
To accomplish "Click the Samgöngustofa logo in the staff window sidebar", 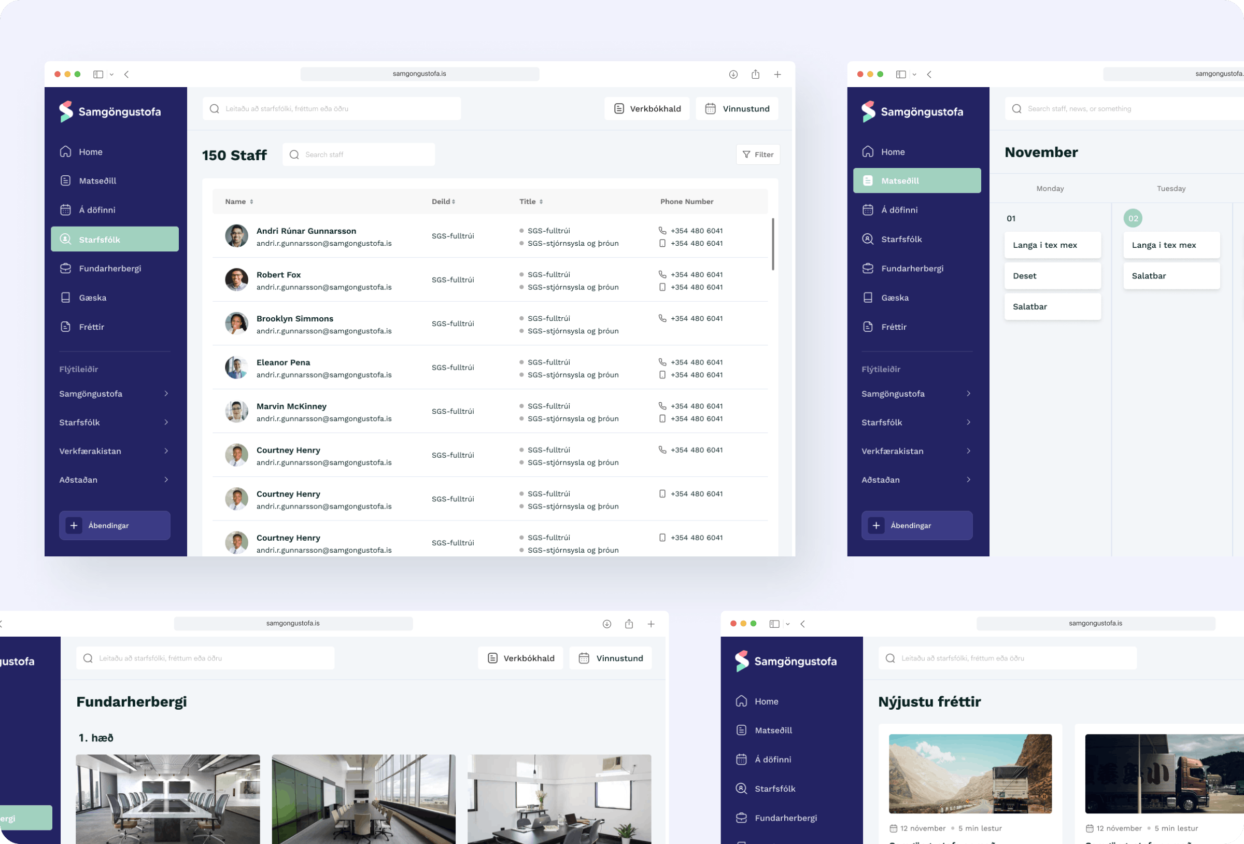I will [x=110, y=111].
